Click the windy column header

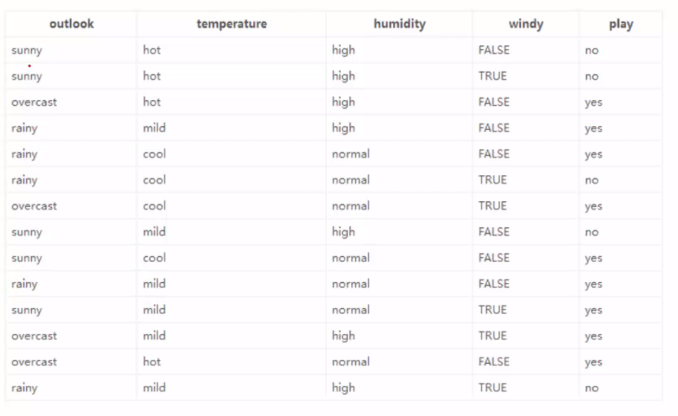click(525, 24)
